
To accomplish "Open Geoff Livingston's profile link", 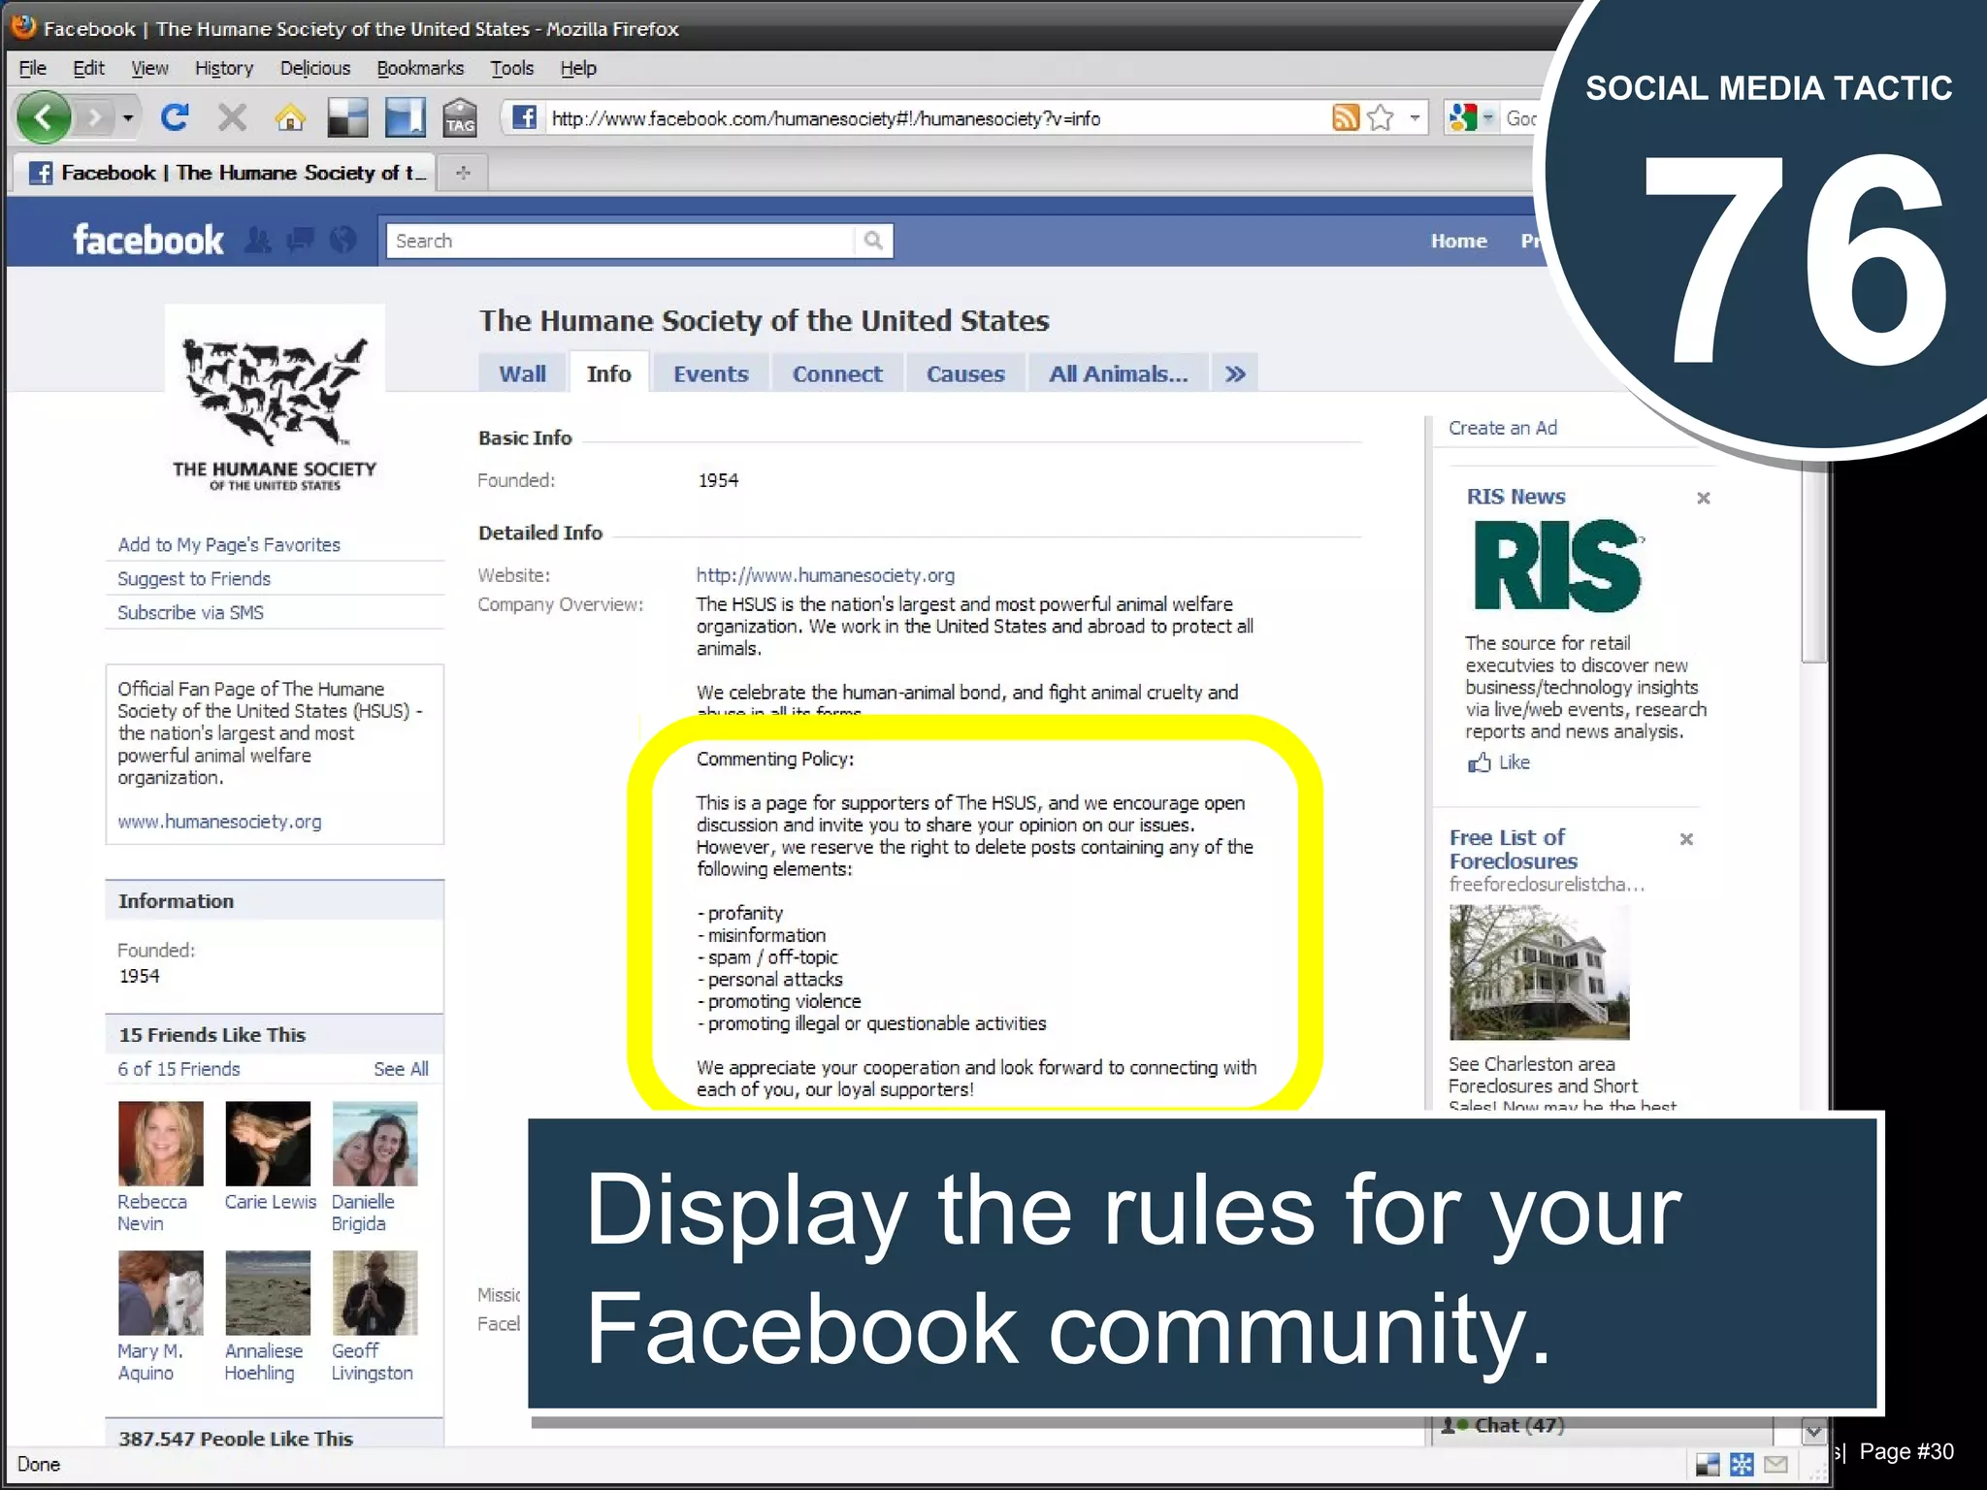I will (x=373, y=1362).
